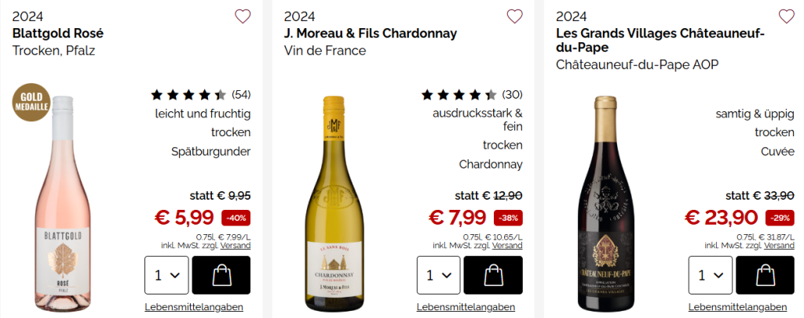Open Lebensmittelangaben for J. Moreau Chardonnay
This screenshot has height=318, width=804.
[466, 307]
